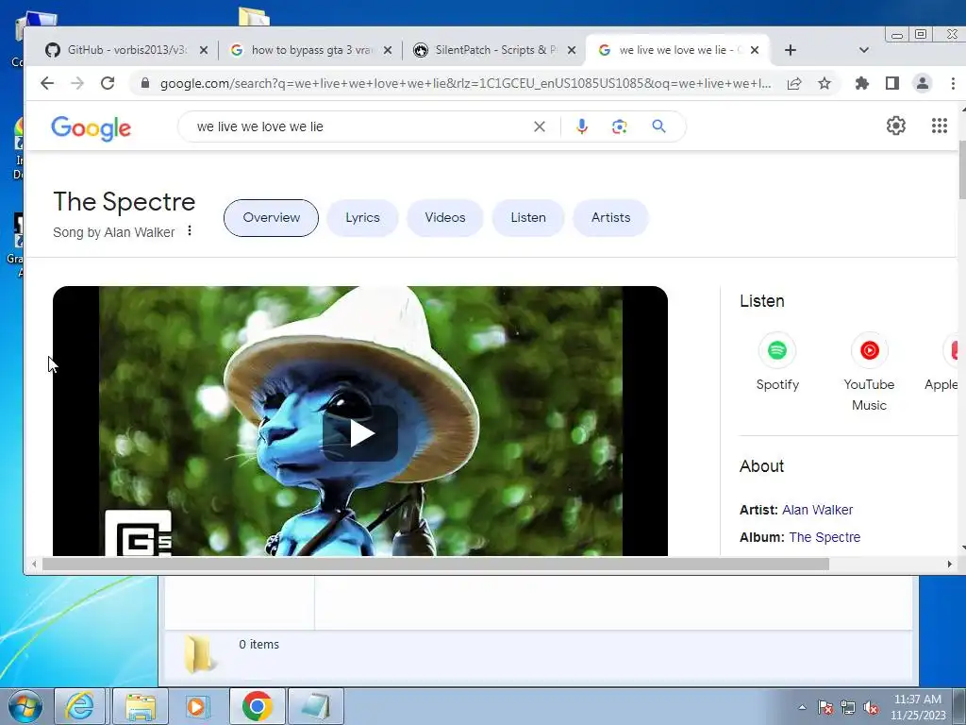Click the vertical scrollbar thumb
Viewport: 966px width, 725px height.
(x=961, y=170)
